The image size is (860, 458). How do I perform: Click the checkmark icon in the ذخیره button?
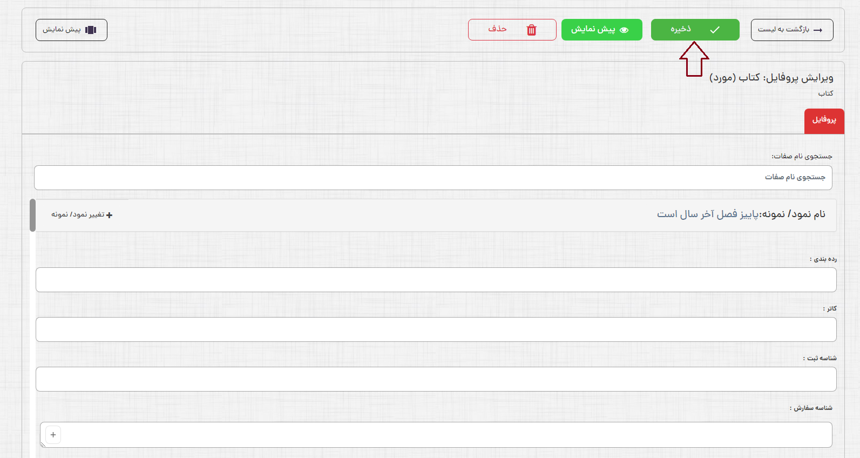pos(714,30)
